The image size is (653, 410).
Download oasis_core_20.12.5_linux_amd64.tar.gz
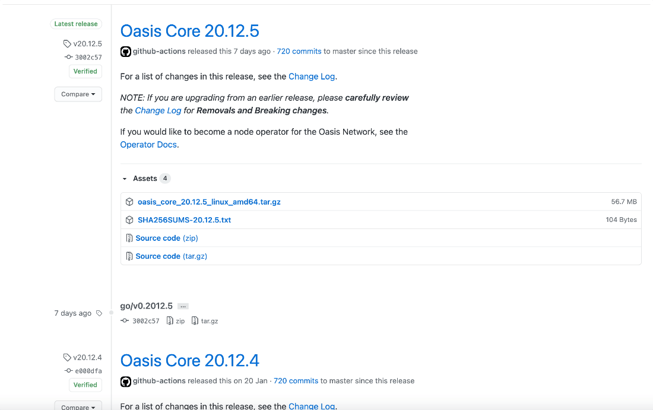coord(209,202)
